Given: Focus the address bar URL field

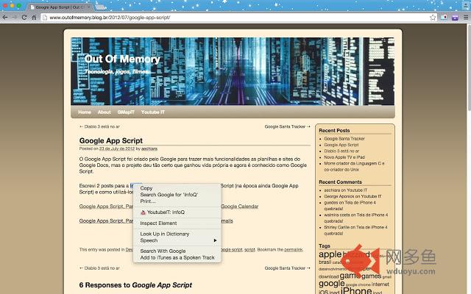Looking at the screenshot, I should pyautogui.click(x=237, y=18).
